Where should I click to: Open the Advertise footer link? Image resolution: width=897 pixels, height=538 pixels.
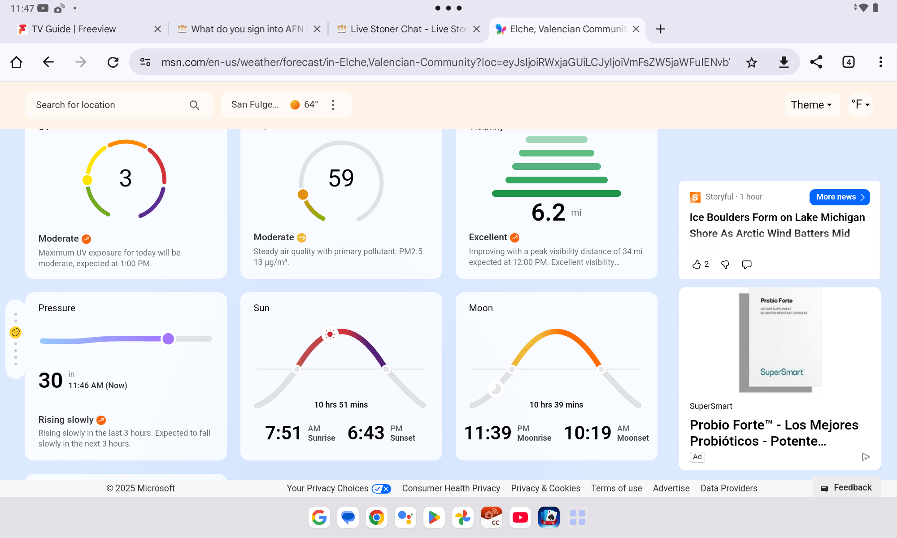[x=671, y=488]
